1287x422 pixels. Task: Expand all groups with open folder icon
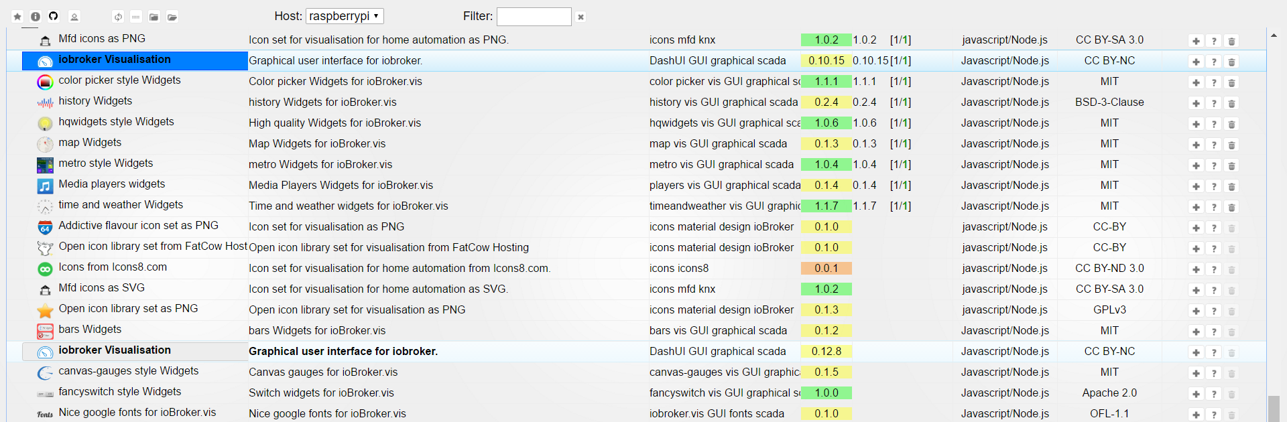[172, 17]
